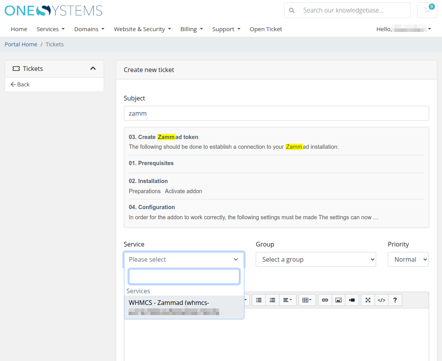Click the Back link in sidebar

coord(20,85)
